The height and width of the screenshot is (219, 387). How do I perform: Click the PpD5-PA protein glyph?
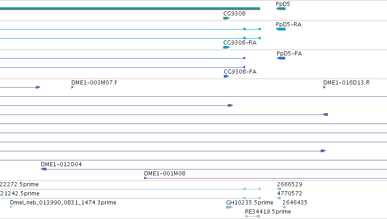(x=281, y=58)
